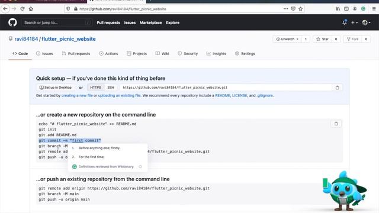Open the Security tab
This screenshot has height=213, width=379.
coord(188,54)
